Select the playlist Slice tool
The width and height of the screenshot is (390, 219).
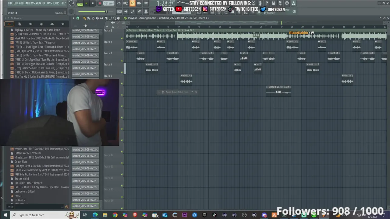[106, 18]
